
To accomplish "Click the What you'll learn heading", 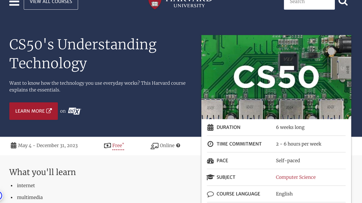I will (42, 172).
